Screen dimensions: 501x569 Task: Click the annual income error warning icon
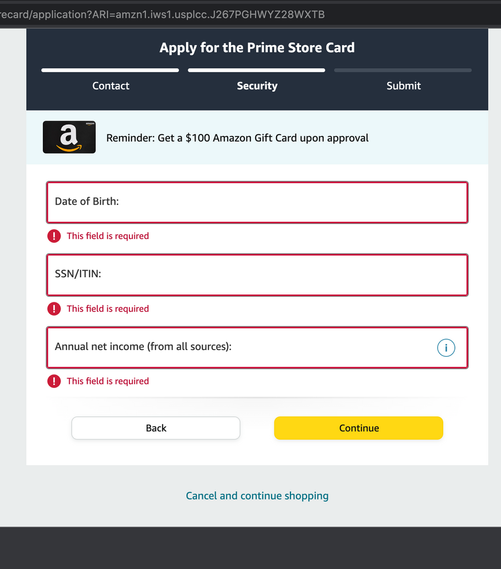click(x=54, y=381)
